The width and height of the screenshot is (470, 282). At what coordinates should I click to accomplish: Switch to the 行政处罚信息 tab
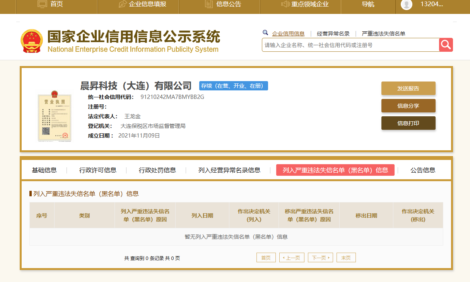157,170
